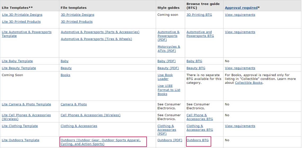Open the Lite Camera & Photo Template

26,104
